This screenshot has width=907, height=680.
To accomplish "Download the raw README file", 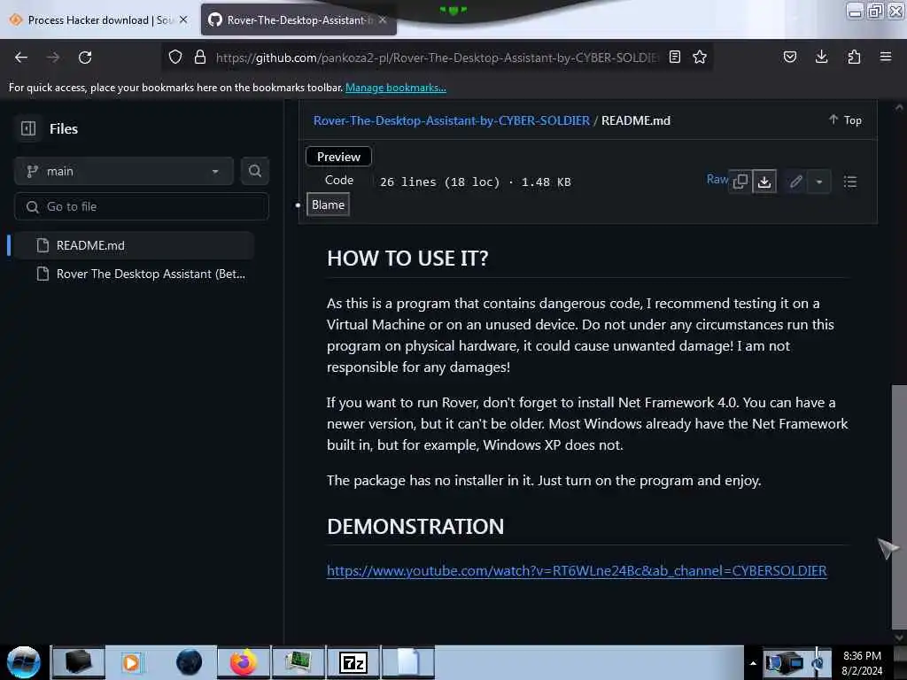I will point(764,182).
